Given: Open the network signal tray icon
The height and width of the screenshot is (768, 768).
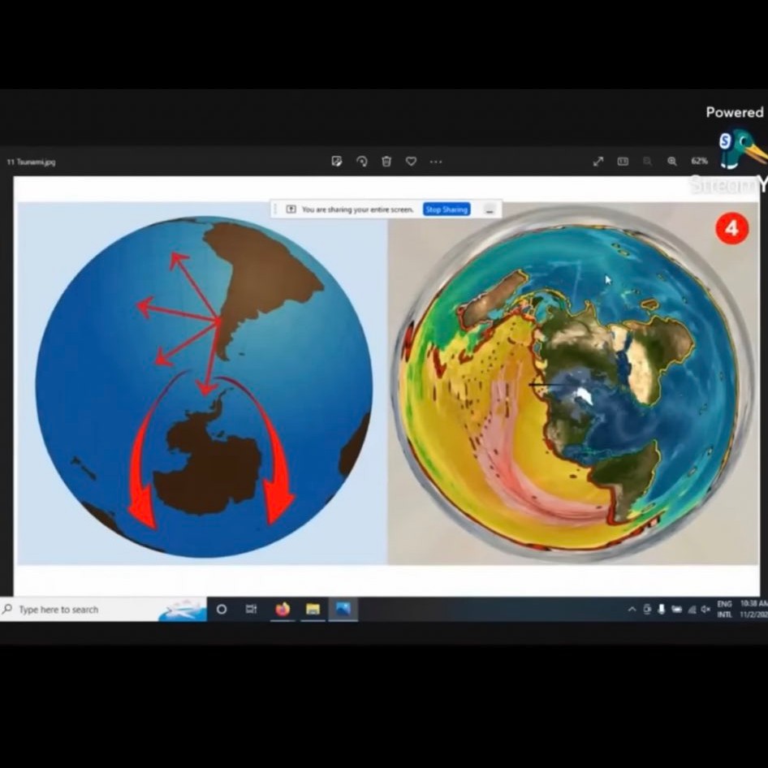Looking at the screenshot, I should point(692,610).
